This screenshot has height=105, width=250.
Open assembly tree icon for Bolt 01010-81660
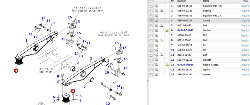pyautogui.click(x=161, y=40)
